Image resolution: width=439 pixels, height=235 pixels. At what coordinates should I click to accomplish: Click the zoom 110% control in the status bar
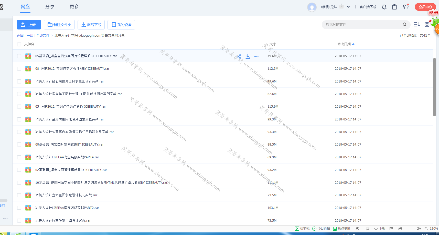(x=431, y=229)
